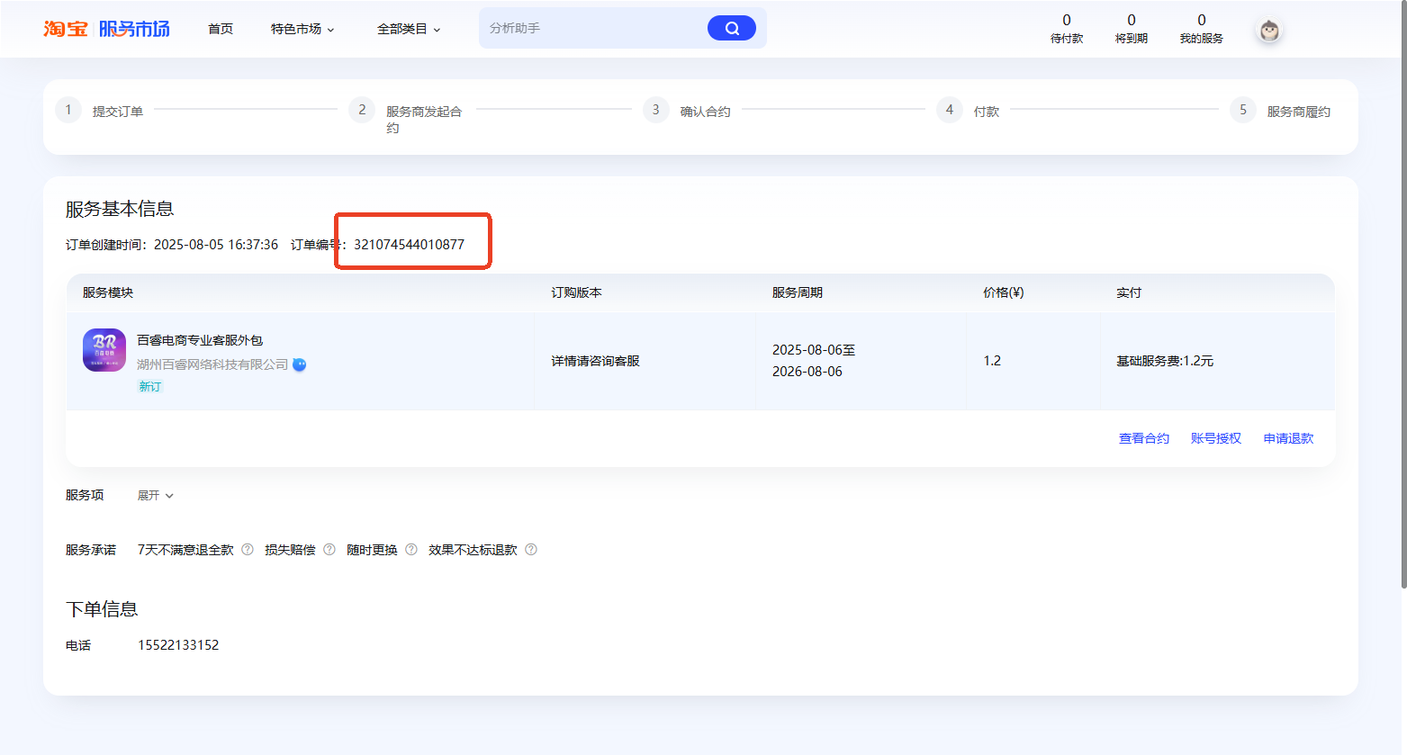Expand the 全部类目 dropdown
Image resolution: width=1407 pixels, height=755 pixels.
409,28
